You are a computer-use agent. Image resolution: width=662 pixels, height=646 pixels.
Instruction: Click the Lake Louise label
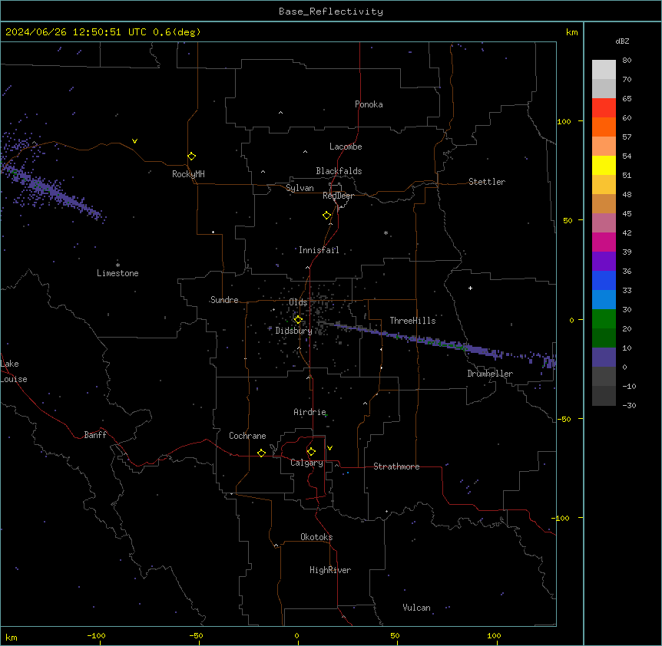pos(14,371)
